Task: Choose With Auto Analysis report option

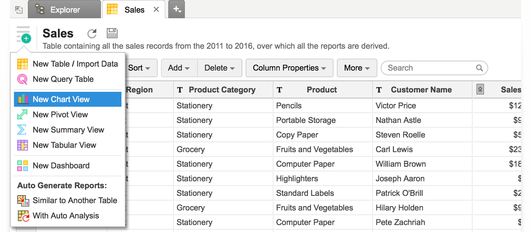Action: [x=66, y=216]
